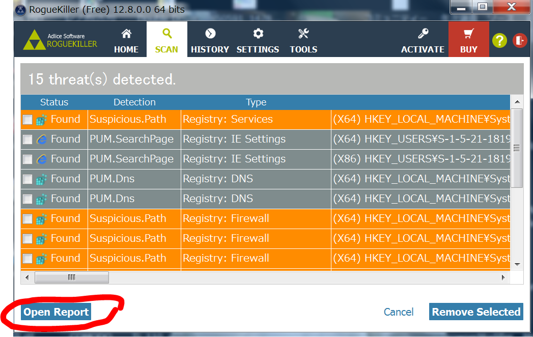Check PUM.SearchPage (X86) row checkbox

tap(27, 159)
